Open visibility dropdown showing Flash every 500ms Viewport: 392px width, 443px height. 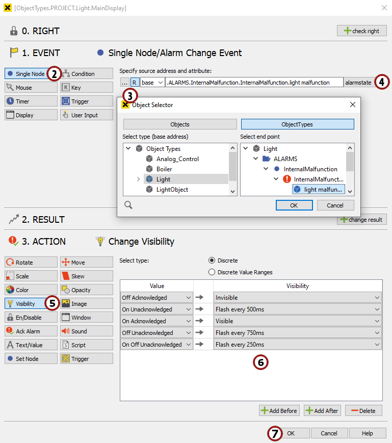point(298,309)
